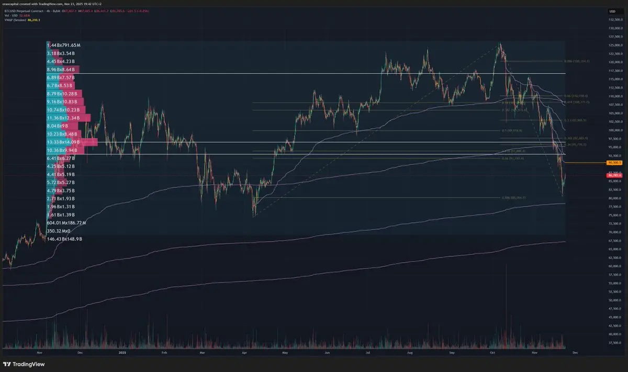Viewport: 628px width, 372px height.
Task: Click the 37,500.0 price axis label
Action: click(x=614, y=343)
